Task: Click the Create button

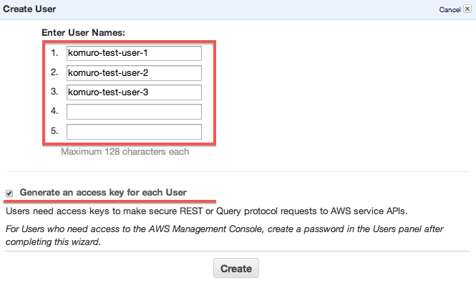Action: pos(236,268)
